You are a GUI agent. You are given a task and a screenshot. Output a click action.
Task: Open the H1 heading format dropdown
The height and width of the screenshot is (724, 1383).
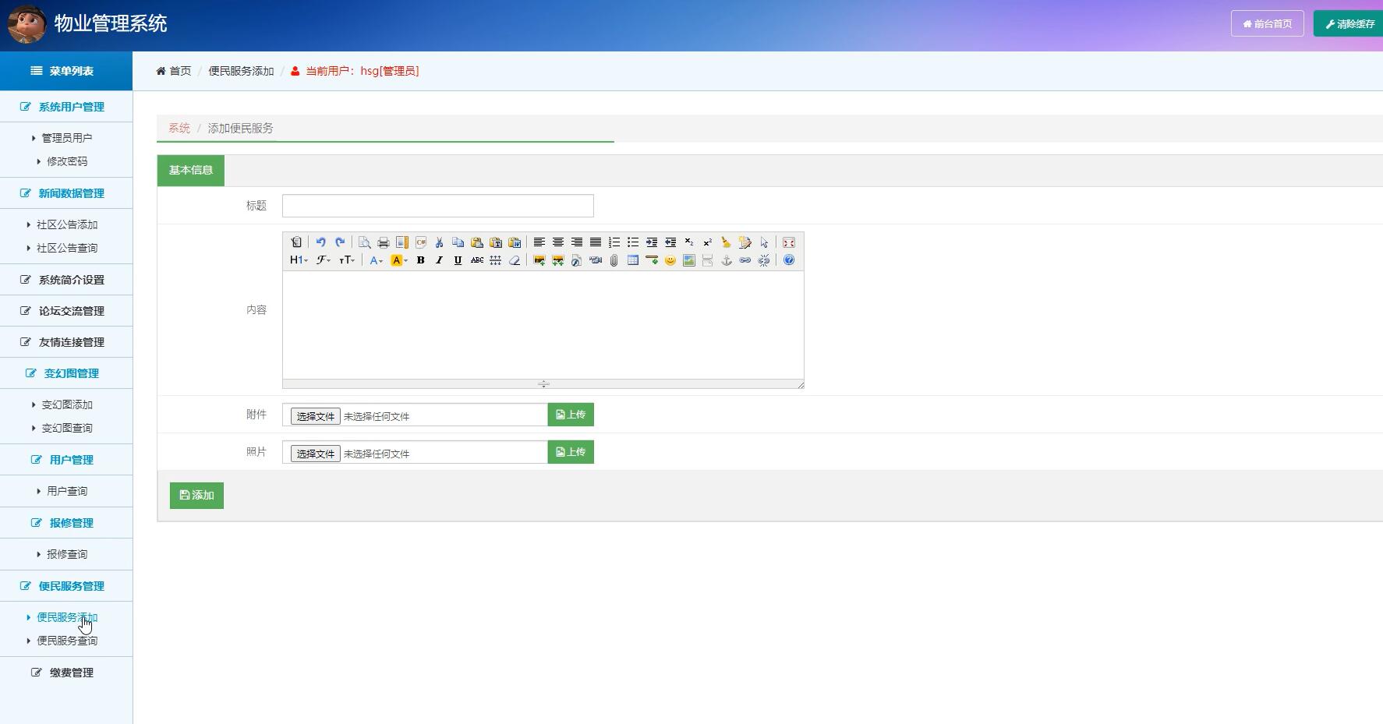pos(299,260)
